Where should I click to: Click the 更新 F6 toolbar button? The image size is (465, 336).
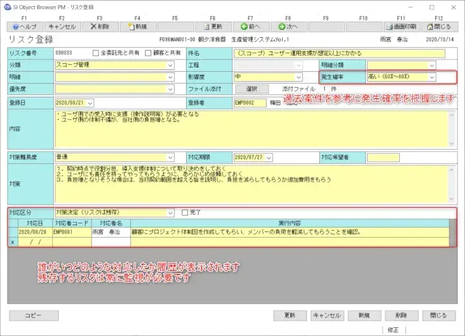point(213,27)
